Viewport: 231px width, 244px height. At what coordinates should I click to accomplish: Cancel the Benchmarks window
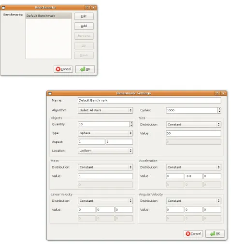[63, 69]
